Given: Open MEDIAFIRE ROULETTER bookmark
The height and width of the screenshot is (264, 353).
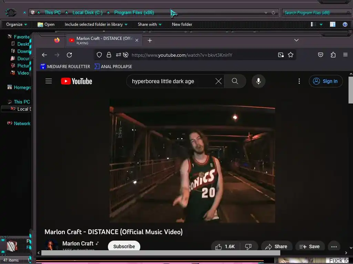Looking at the screenshot, I should click(65, 66).
